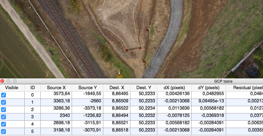Disable Visible checkbox for GCP ID 4
Screen dimensions: 263x136
3,124
